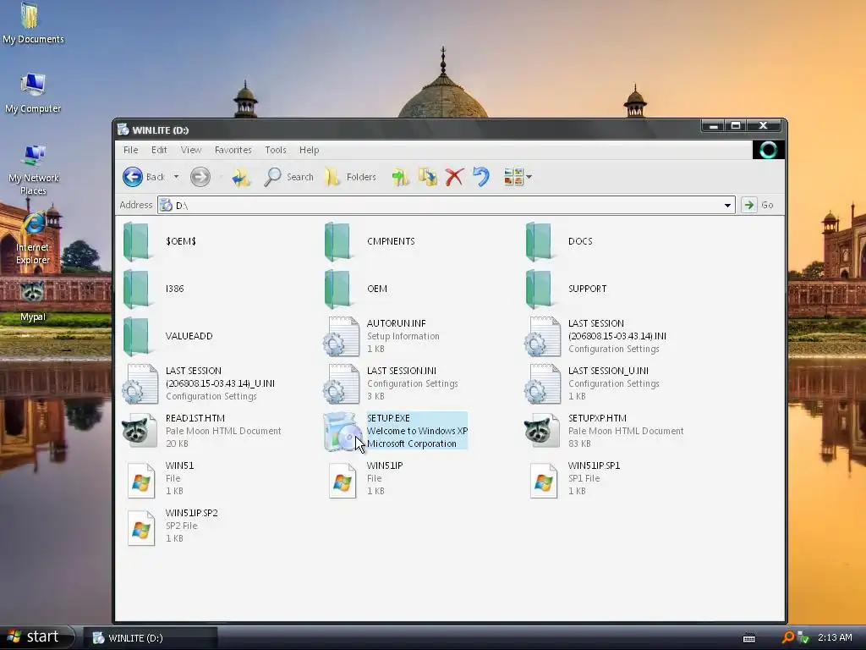Screen dimensions: 866x650
Task: Select the SETUPXP.HTM document
Action: click(x=604, y=431)
